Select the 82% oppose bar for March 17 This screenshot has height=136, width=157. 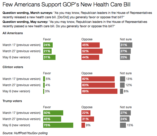(x=98, y=79)
